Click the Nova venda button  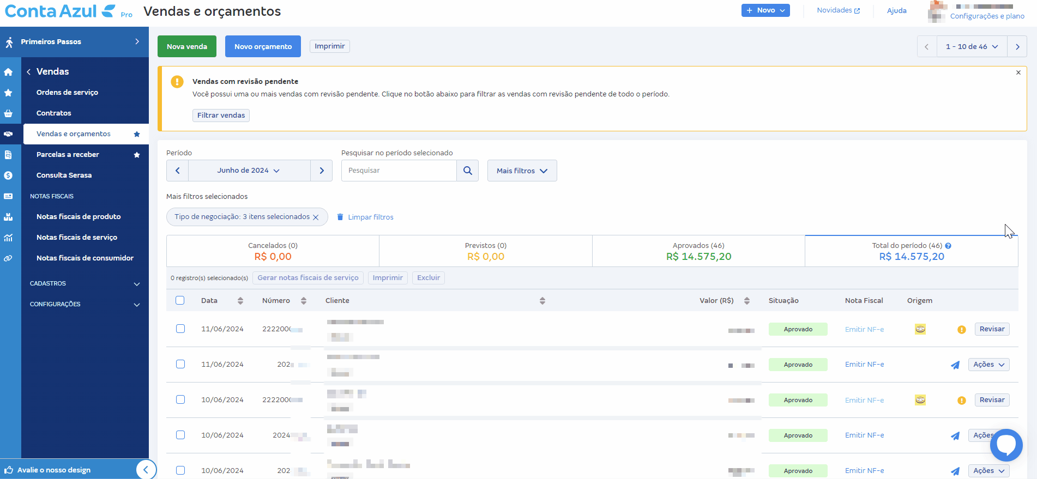tap(187, 46)
